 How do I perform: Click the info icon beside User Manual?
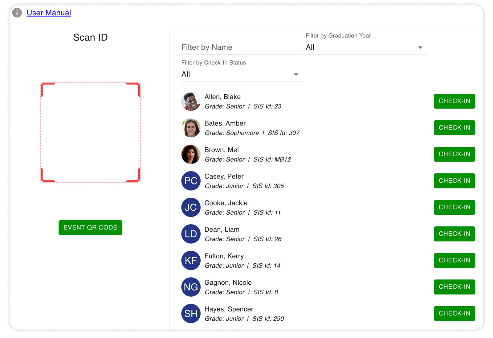click(17, 13)
